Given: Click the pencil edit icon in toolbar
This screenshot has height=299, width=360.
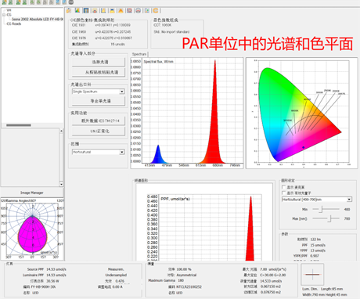Looking at the screenshot, I should 69,11.
